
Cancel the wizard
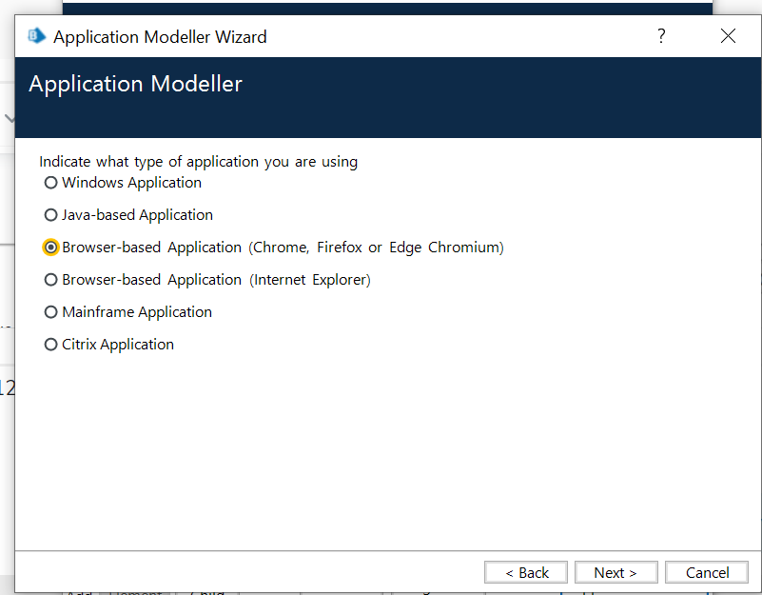[x=708, y=572]
